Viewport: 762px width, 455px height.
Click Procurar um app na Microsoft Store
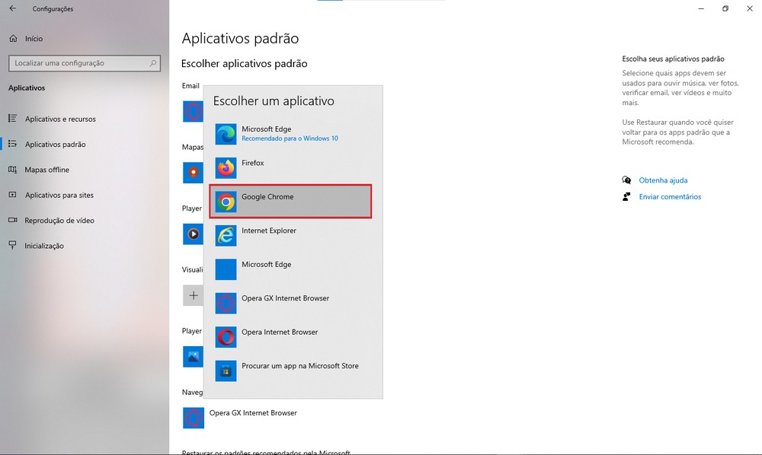click(290, 371)
